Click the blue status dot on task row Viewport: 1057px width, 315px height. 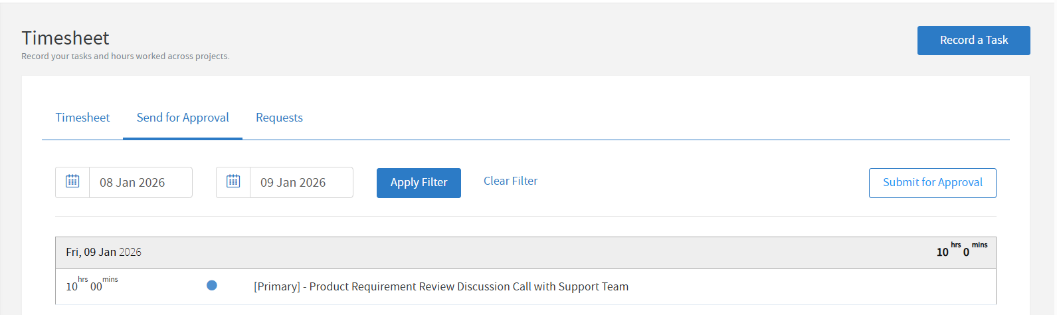tap(212, 286)
